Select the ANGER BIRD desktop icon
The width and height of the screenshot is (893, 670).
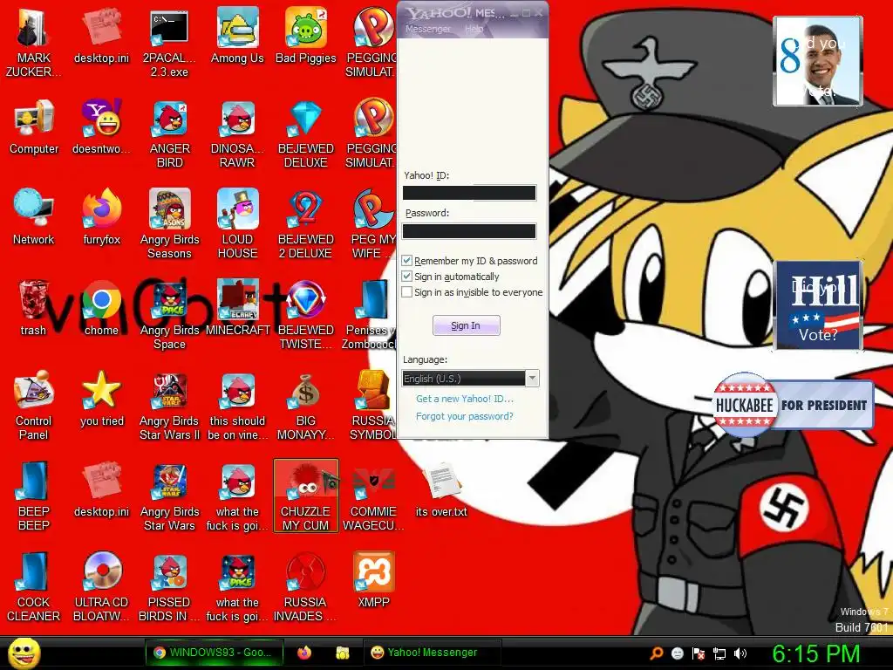pyautogui.click(x=170, y=133)
